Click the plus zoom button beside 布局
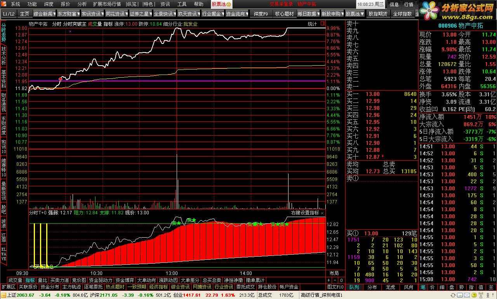The image size is (497, 299). (x=328, y=280)
